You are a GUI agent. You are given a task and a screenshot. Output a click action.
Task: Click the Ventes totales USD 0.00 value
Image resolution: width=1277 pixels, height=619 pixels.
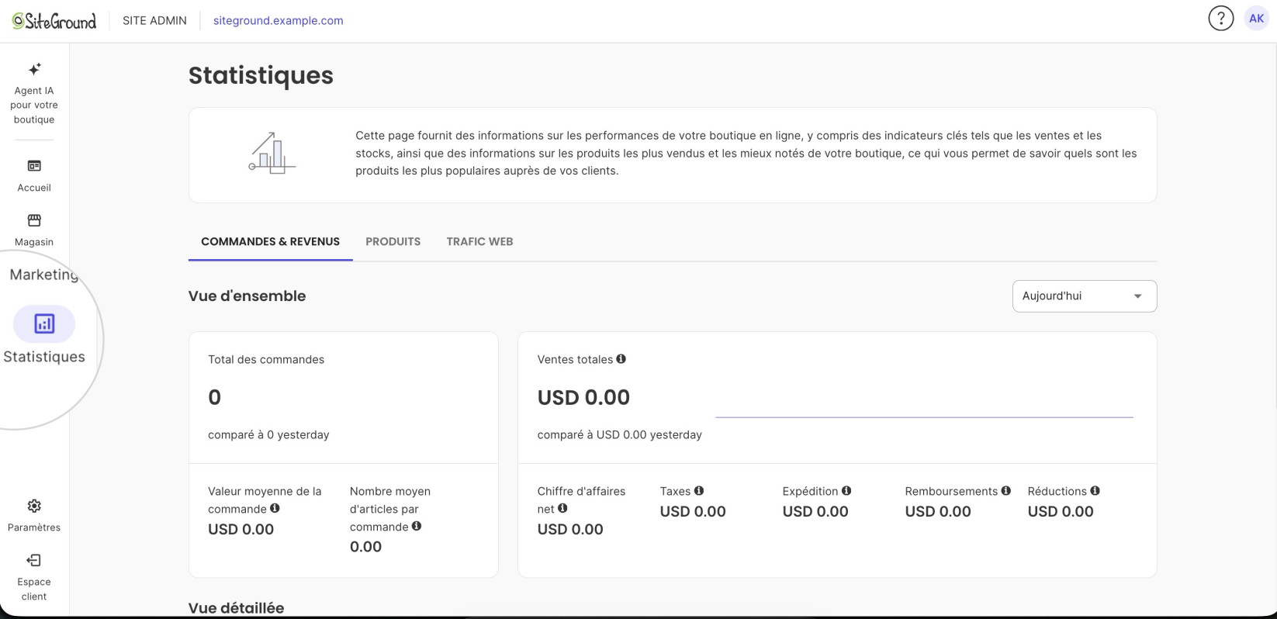click(583, 397)
